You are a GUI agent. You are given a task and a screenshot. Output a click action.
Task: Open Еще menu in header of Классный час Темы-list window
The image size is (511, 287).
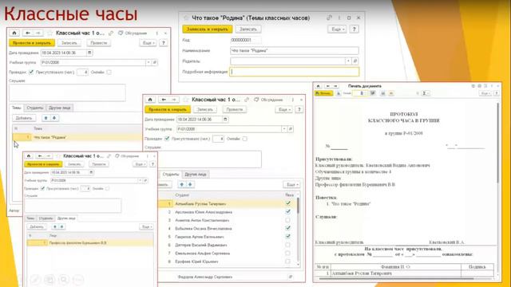coord(148,43)
